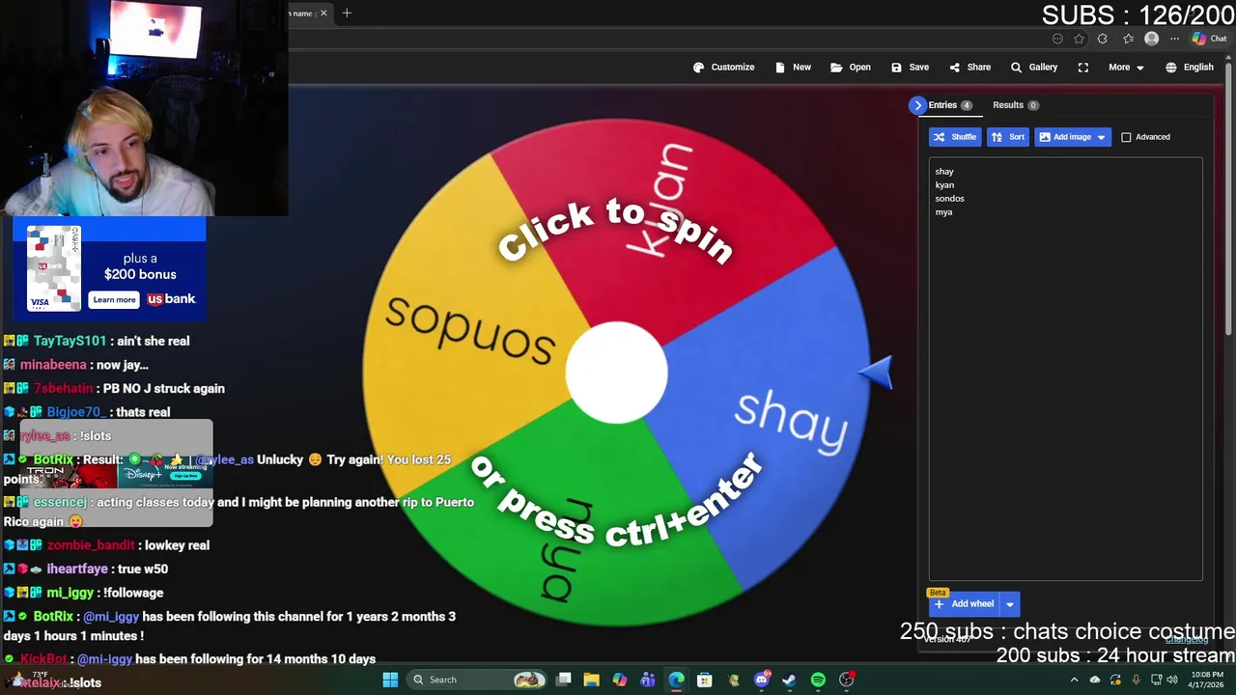This screenshot has width=1236, height=695.
Task: Open browser extensions puzzle icon
Action: pos(1103,39)
